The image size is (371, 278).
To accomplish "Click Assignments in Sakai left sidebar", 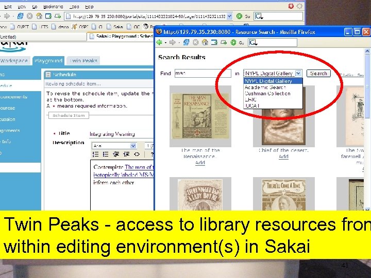I will click(10, 130).
